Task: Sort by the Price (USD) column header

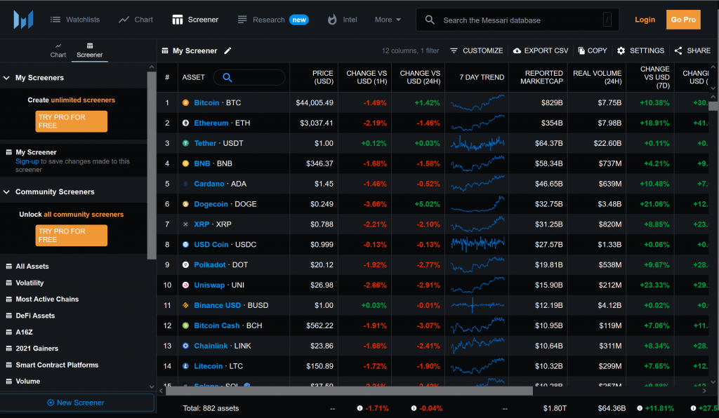Action: tap(323, 77)
